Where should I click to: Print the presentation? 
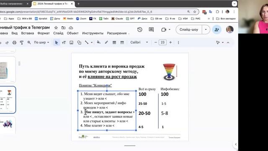click(14, 42)
